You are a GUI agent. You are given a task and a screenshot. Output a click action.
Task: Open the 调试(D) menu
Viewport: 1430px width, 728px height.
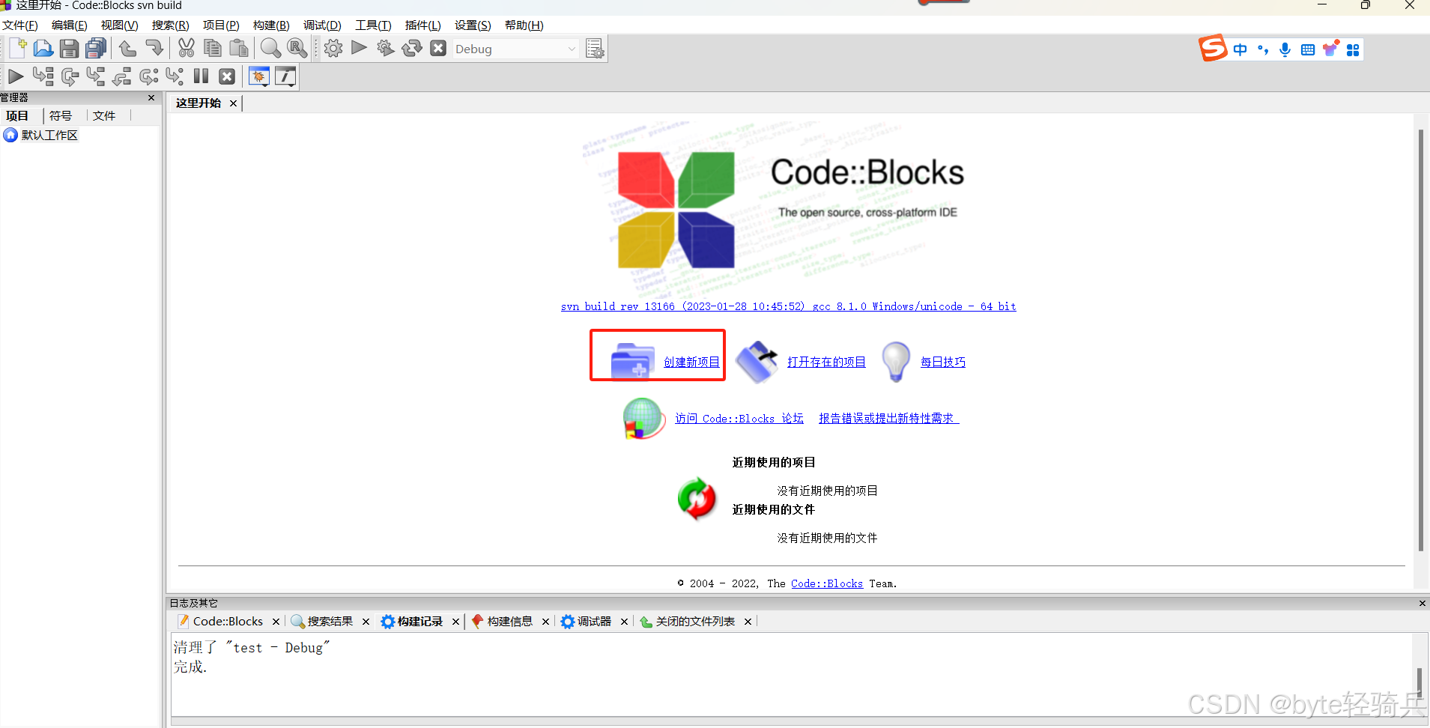(322, 25)
